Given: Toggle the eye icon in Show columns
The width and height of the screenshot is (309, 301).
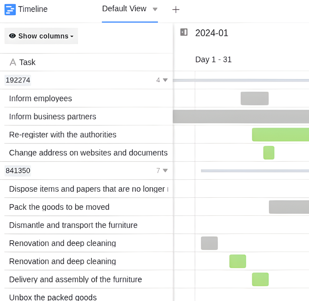Looking at the screenshot, I should (12, 36).
